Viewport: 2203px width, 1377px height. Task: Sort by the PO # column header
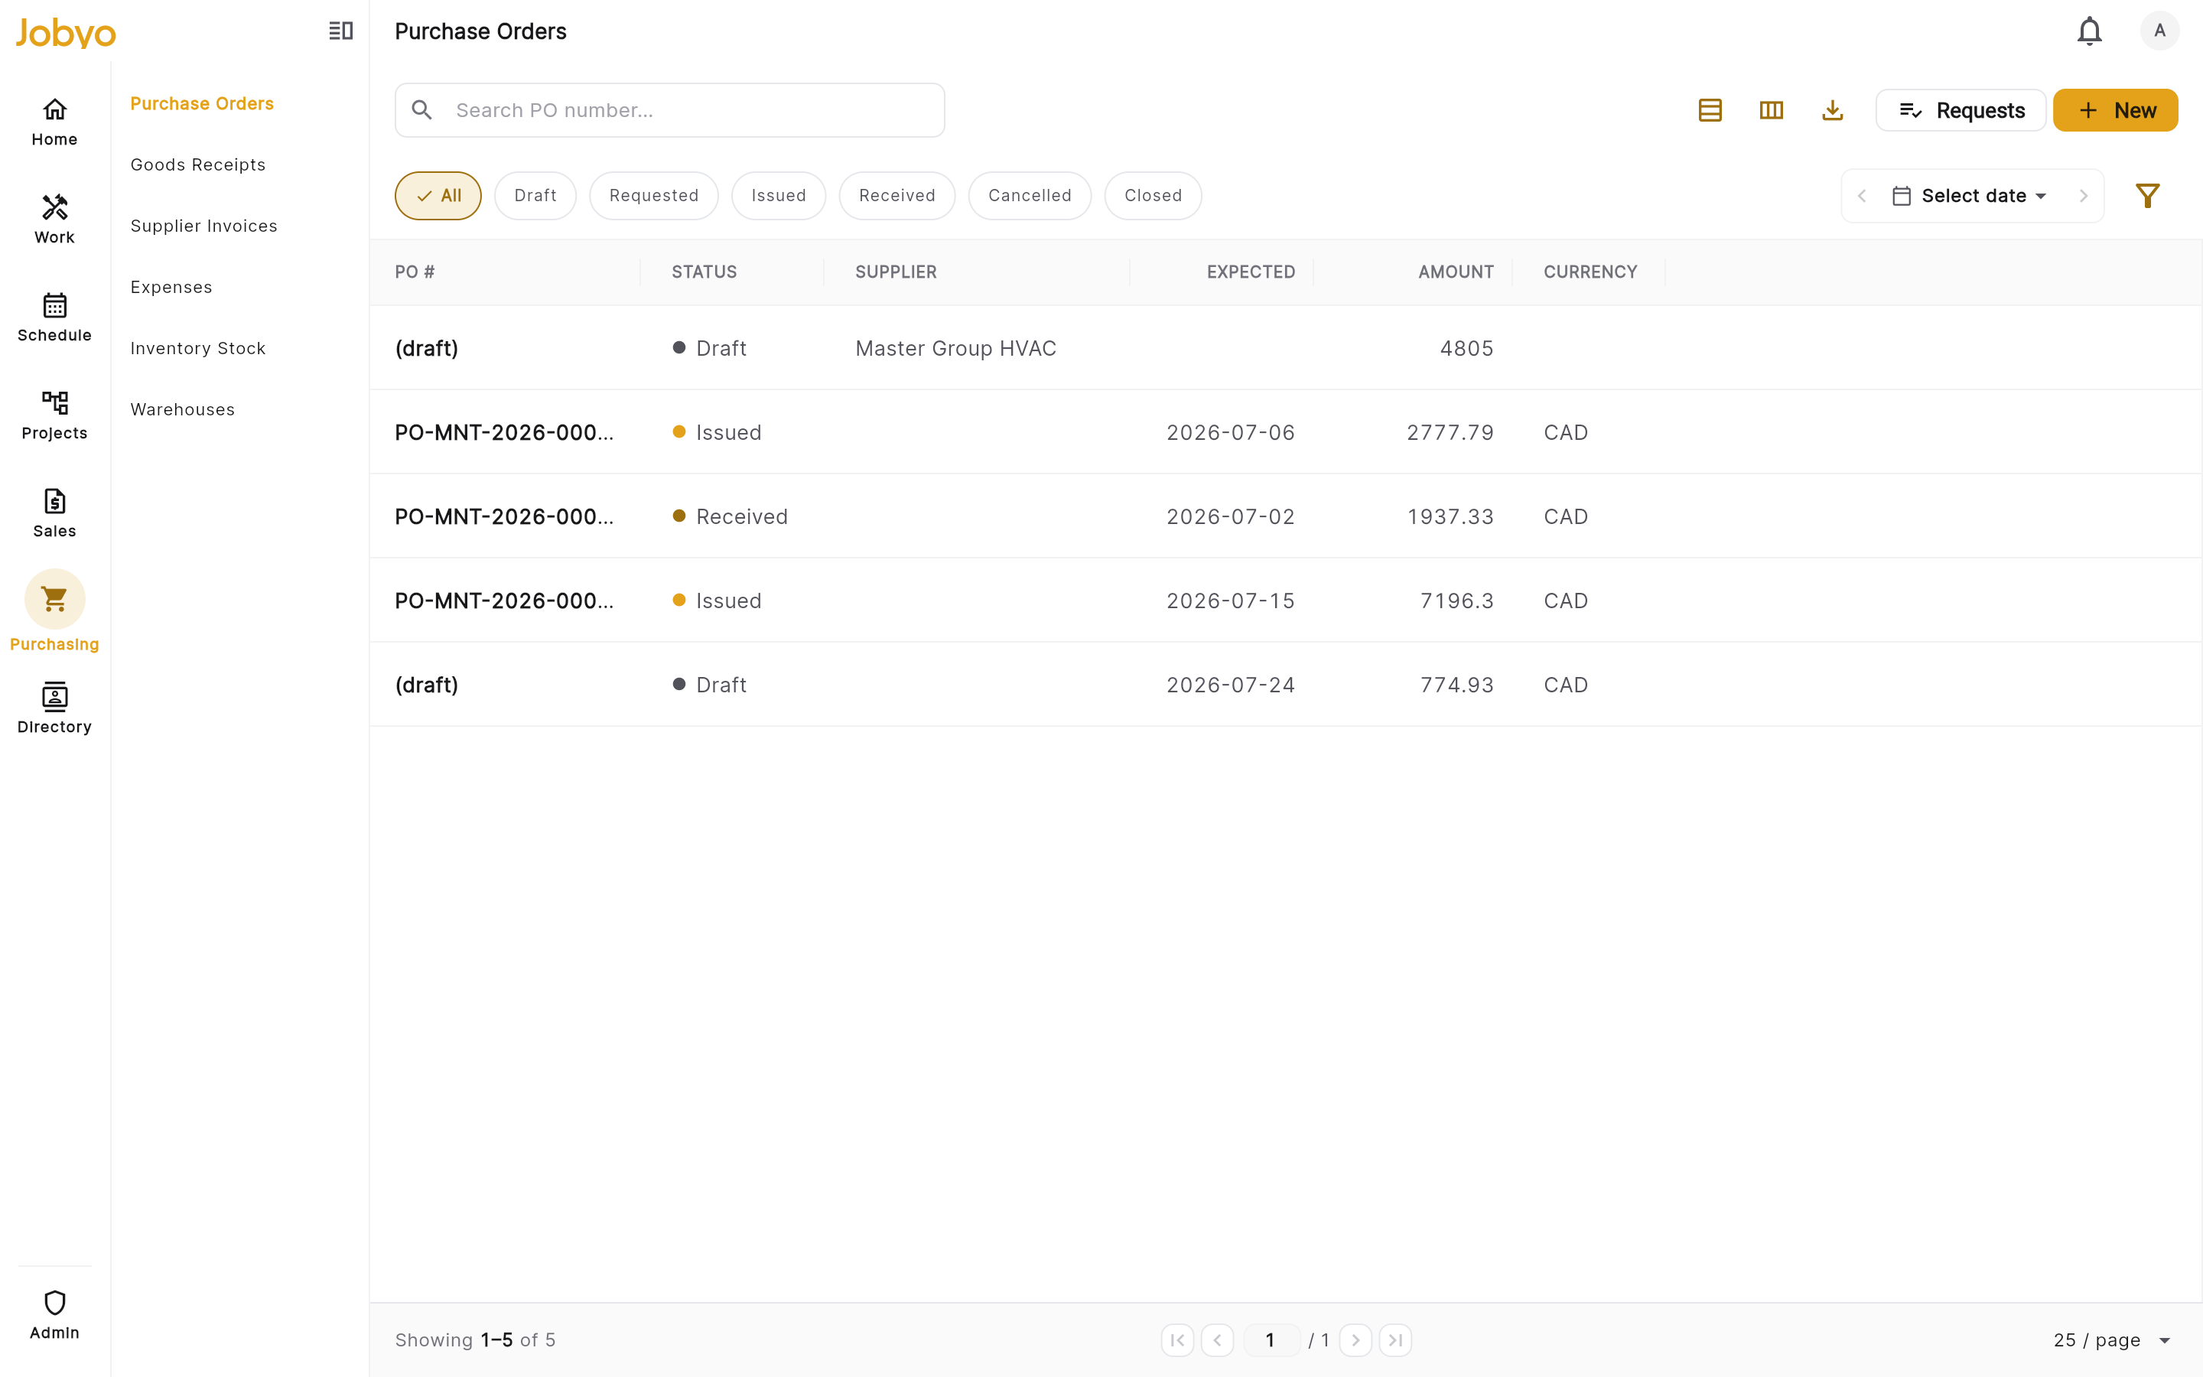[415, 272]
